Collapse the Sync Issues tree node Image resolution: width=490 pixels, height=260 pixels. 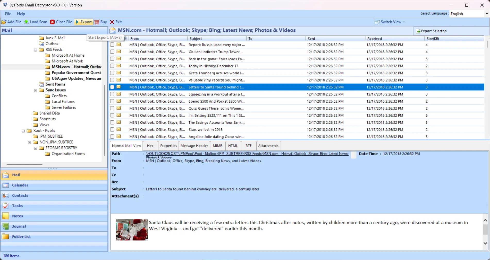[x=36, y=91]
